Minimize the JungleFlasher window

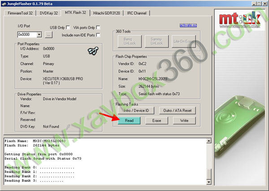point(254,4)
